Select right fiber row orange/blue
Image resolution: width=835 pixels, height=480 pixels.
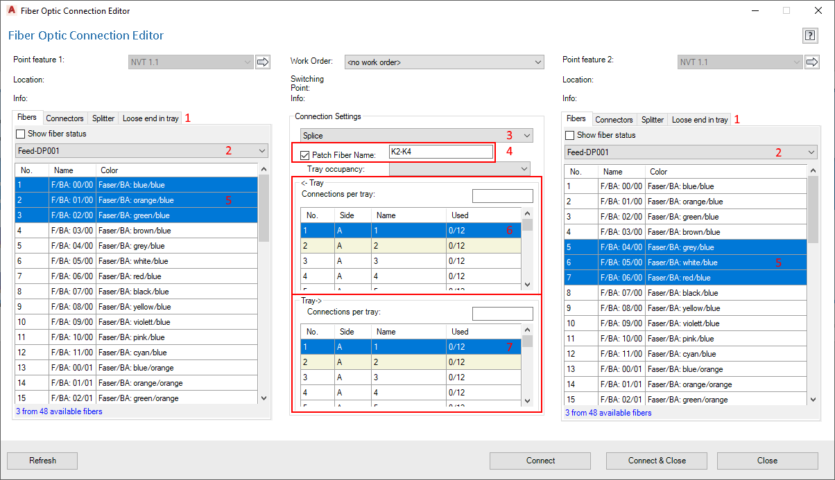(686, 202)
